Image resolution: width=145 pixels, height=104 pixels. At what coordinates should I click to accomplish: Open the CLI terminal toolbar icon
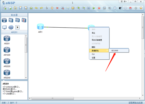click(x=120, y=8)
